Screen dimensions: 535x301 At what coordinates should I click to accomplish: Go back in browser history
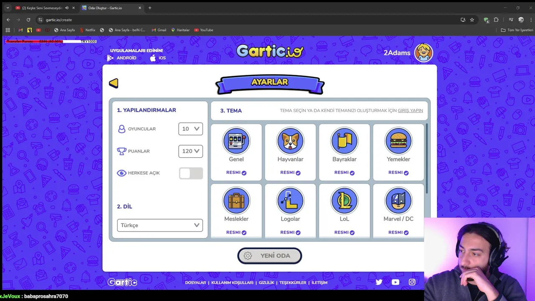coord(8,20)
